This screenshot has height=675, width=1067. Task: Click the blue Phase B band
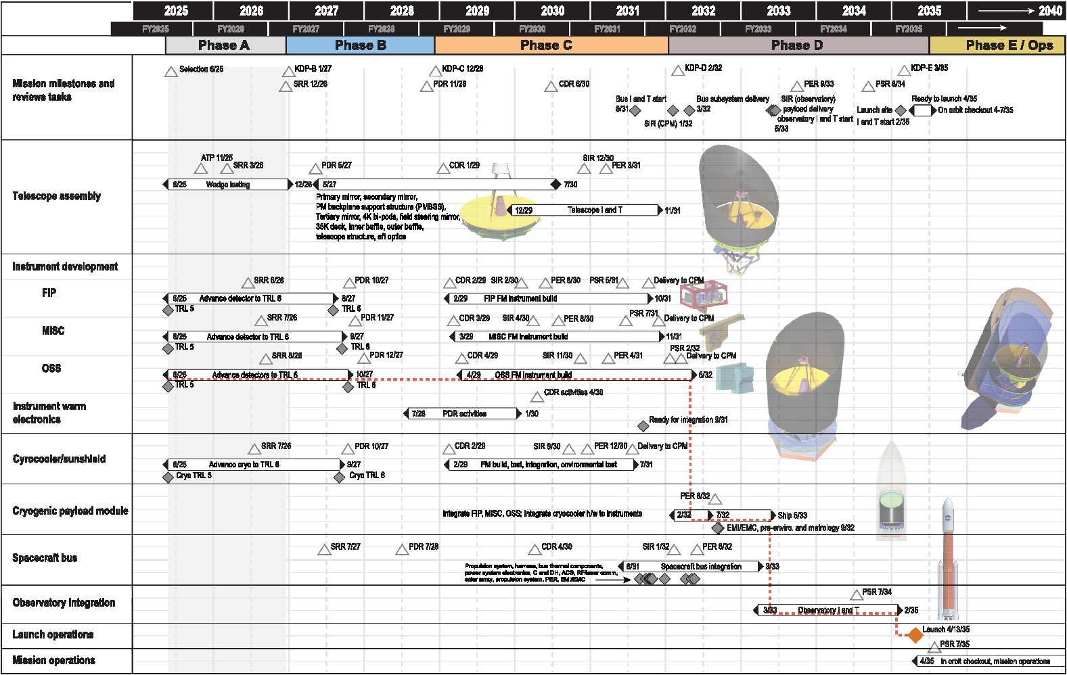(x=360, y=45)
